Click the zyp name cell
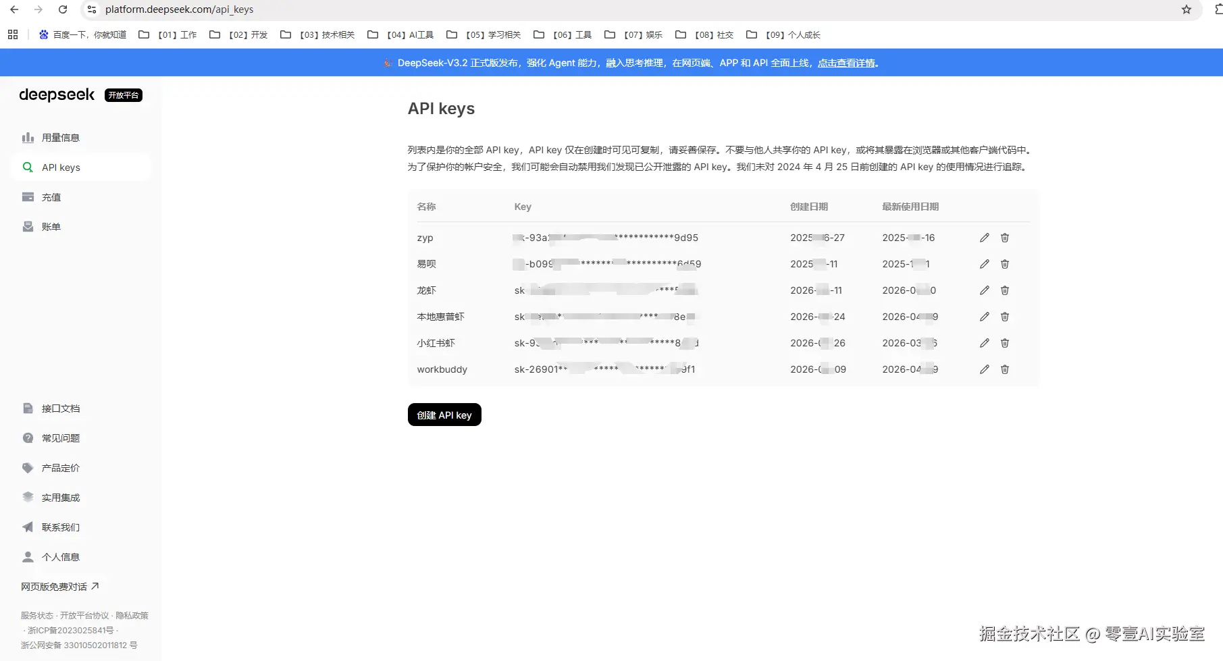The width and height of the screenshot is (1223, 661). click(x=425, y=238)
